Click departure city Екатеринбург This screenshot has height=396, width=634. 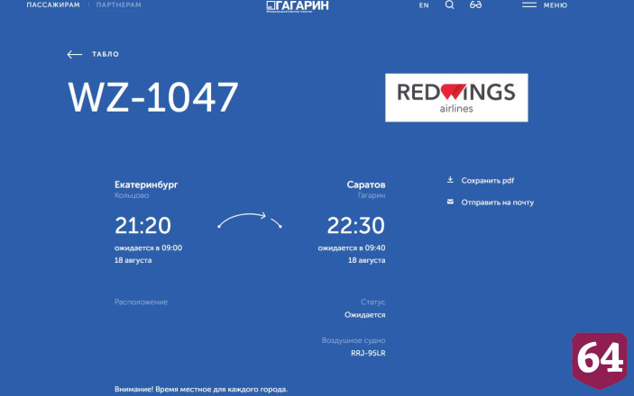coord(146,184)
